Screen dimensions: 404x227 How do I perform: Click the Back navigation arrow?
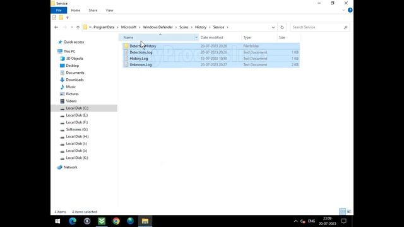[x=56, y=27]
